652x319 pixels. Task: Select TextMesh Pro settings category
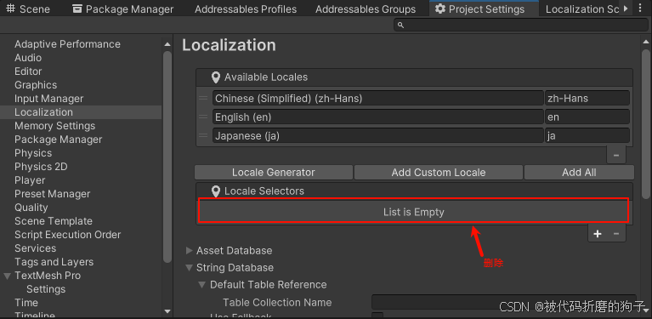[x=48, y=276]
